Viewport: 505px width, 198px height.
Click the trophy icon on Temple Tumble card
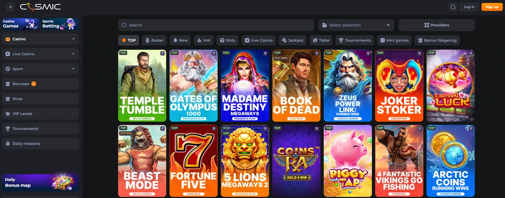162,53
